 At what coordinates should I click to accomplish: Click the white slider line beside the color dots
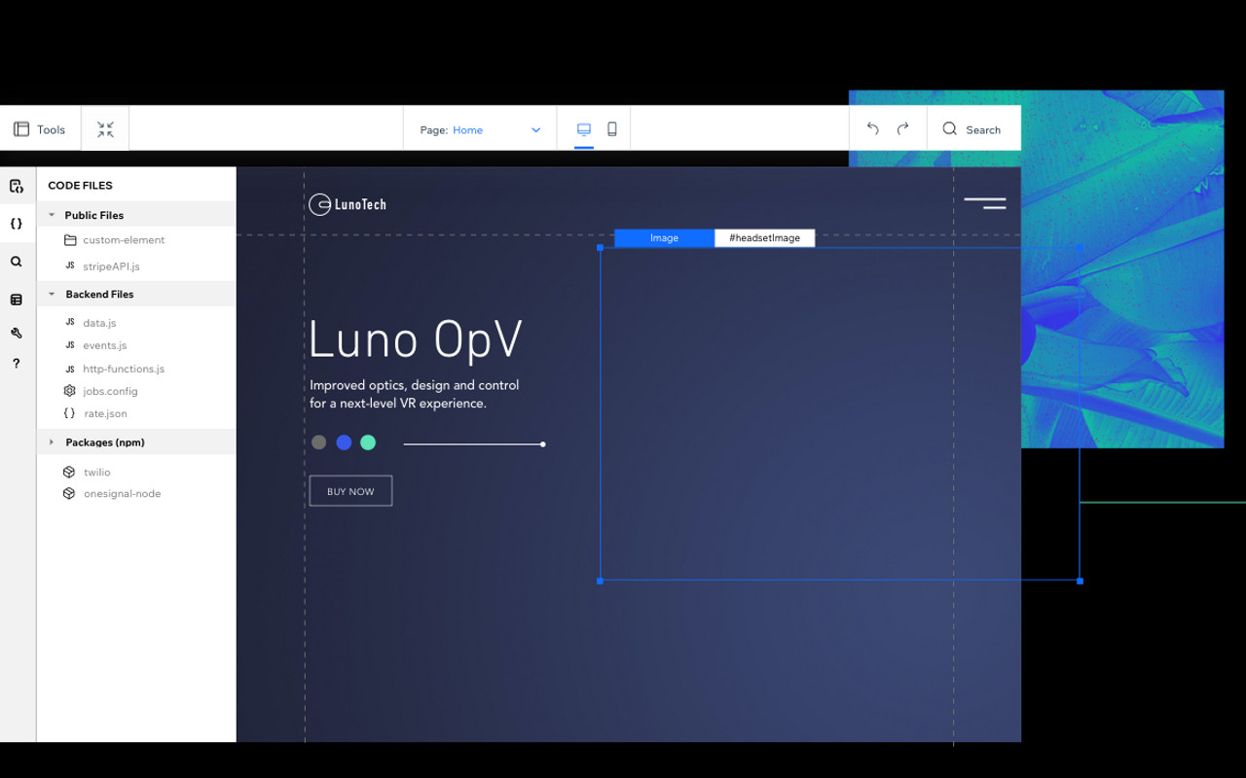pyautogui.click(x=474, y=444)
